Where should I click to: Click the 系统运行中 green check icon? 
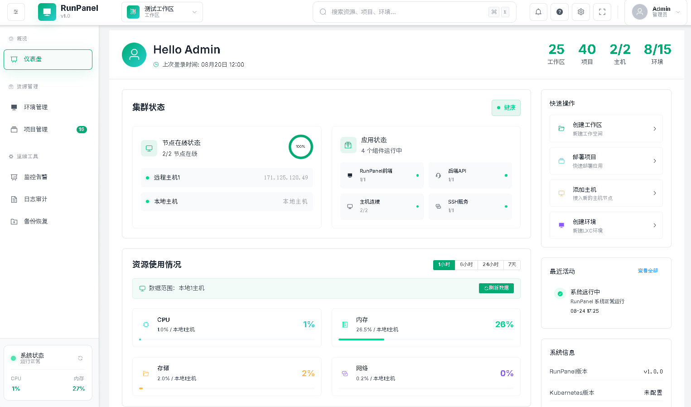[x=560, y=294]
